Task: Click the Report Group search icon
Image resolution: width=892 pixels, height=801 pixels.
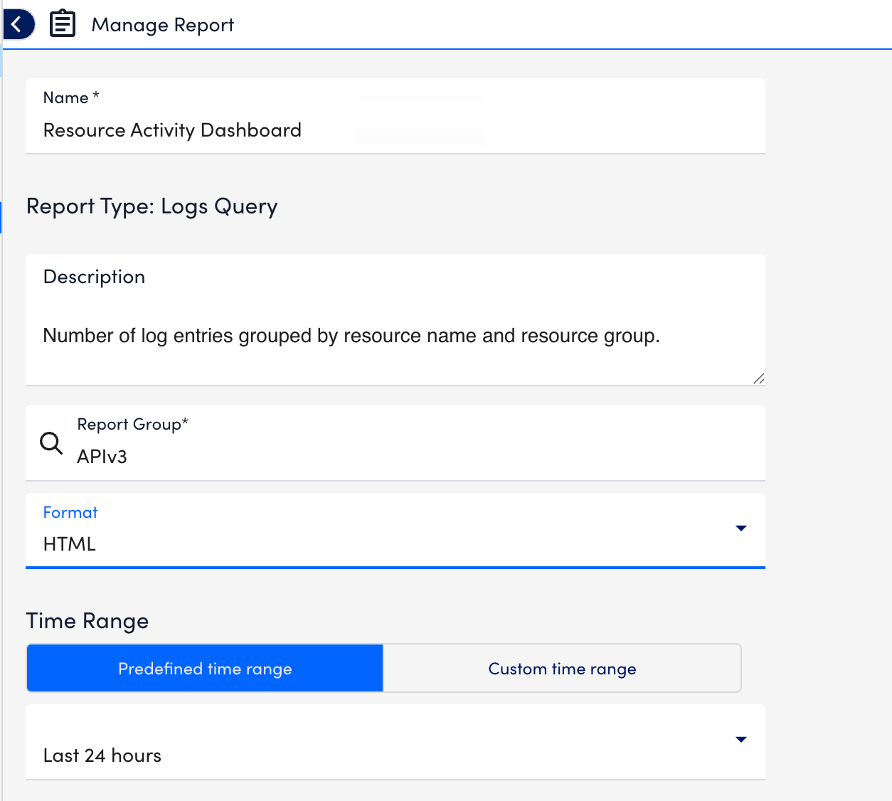Action: 51,442
